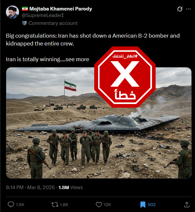The image size is (195, 212).
Task: Click the share upload icon
Action: pyautogui.click(x=187, y=204)
